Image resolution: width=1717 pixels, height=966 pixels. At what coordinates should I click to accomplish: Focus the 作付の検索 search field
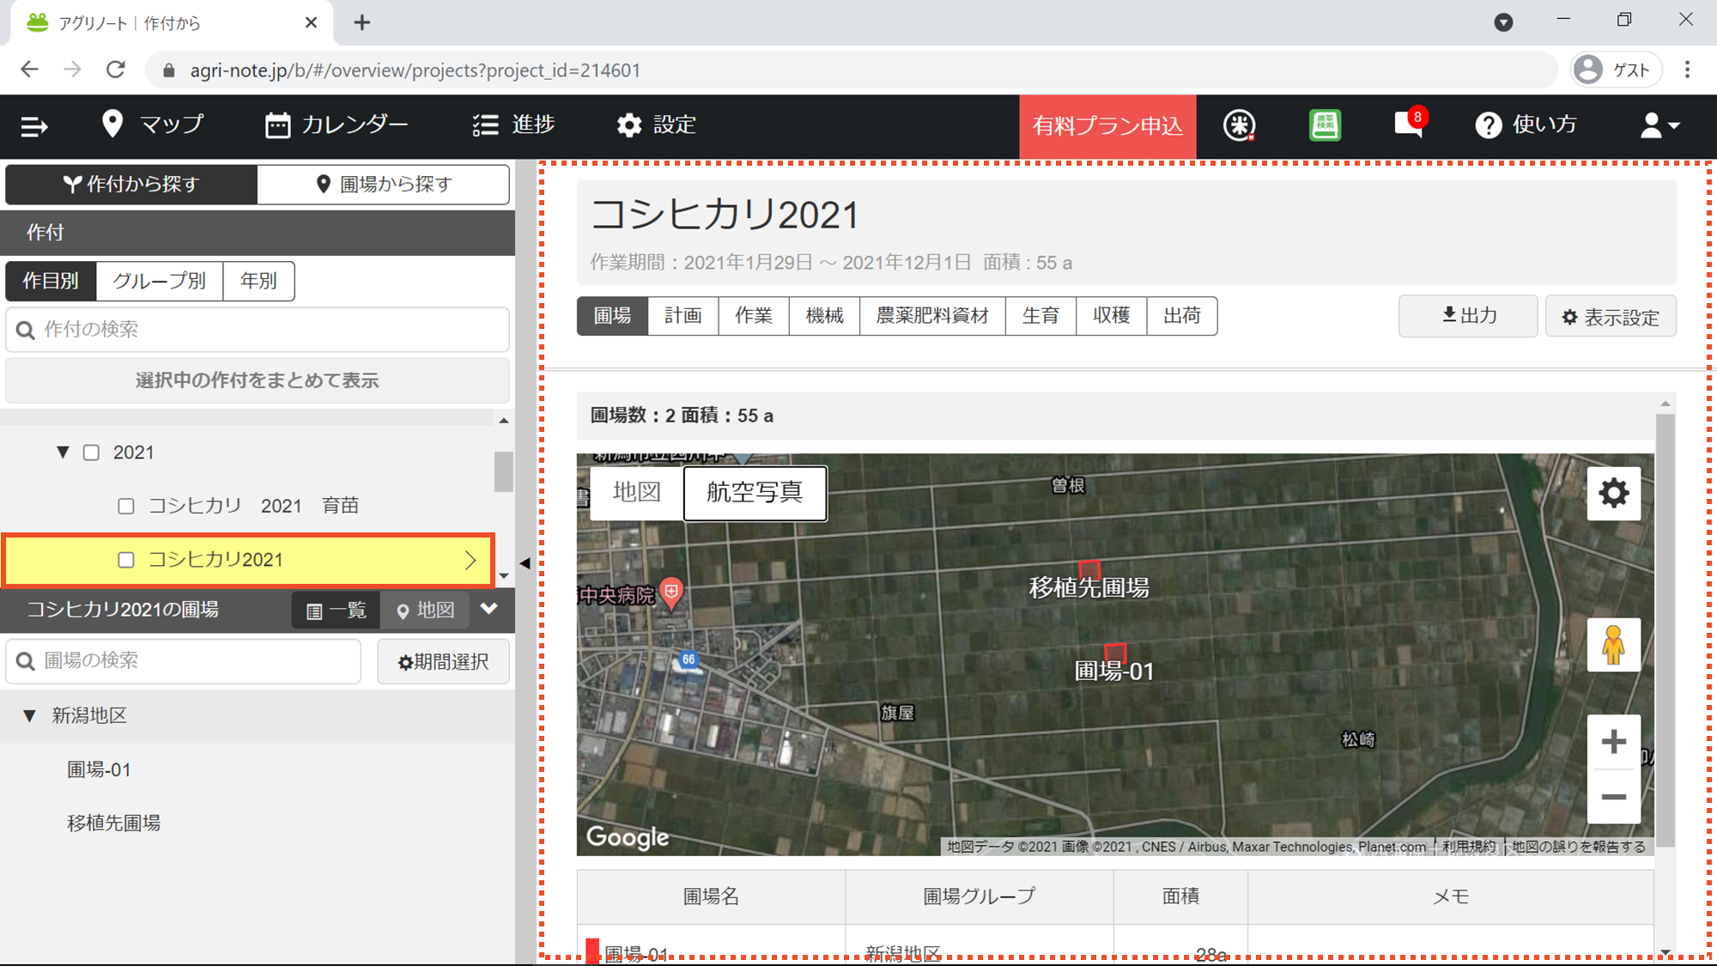coord(258,330)
